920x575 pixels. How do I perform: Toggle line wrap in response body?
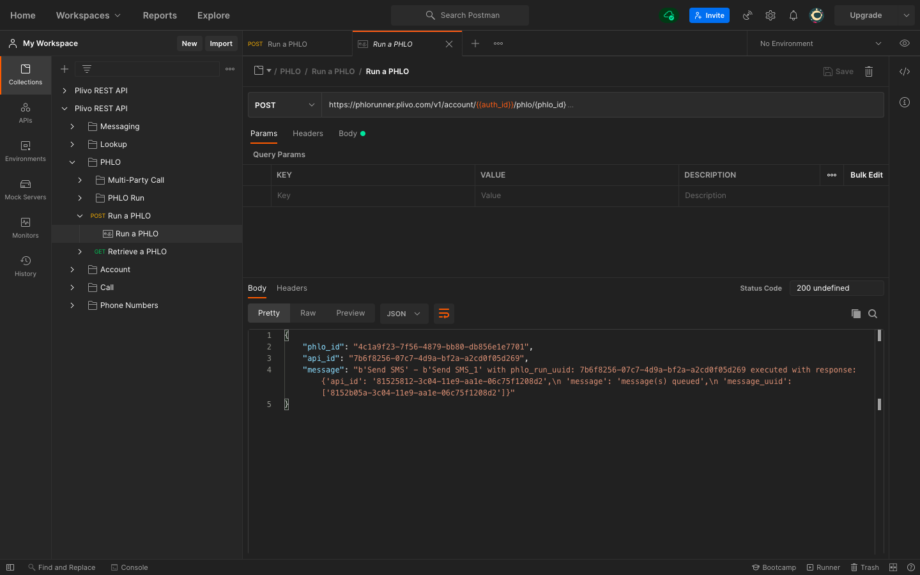coord(444,314)
